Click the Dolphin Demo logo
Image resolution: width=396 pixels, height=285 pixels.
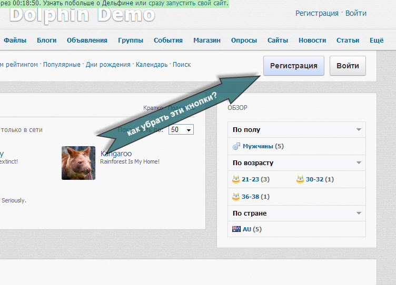(x=82, y=15)
